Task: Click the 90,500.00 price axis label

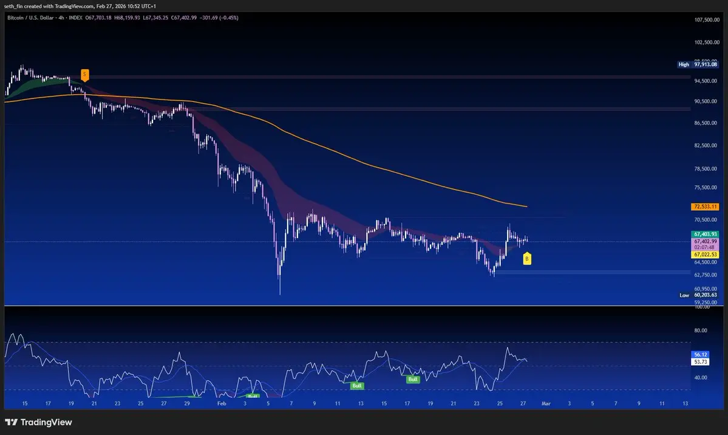Action: pyautogui.click(x=706, y=101)
